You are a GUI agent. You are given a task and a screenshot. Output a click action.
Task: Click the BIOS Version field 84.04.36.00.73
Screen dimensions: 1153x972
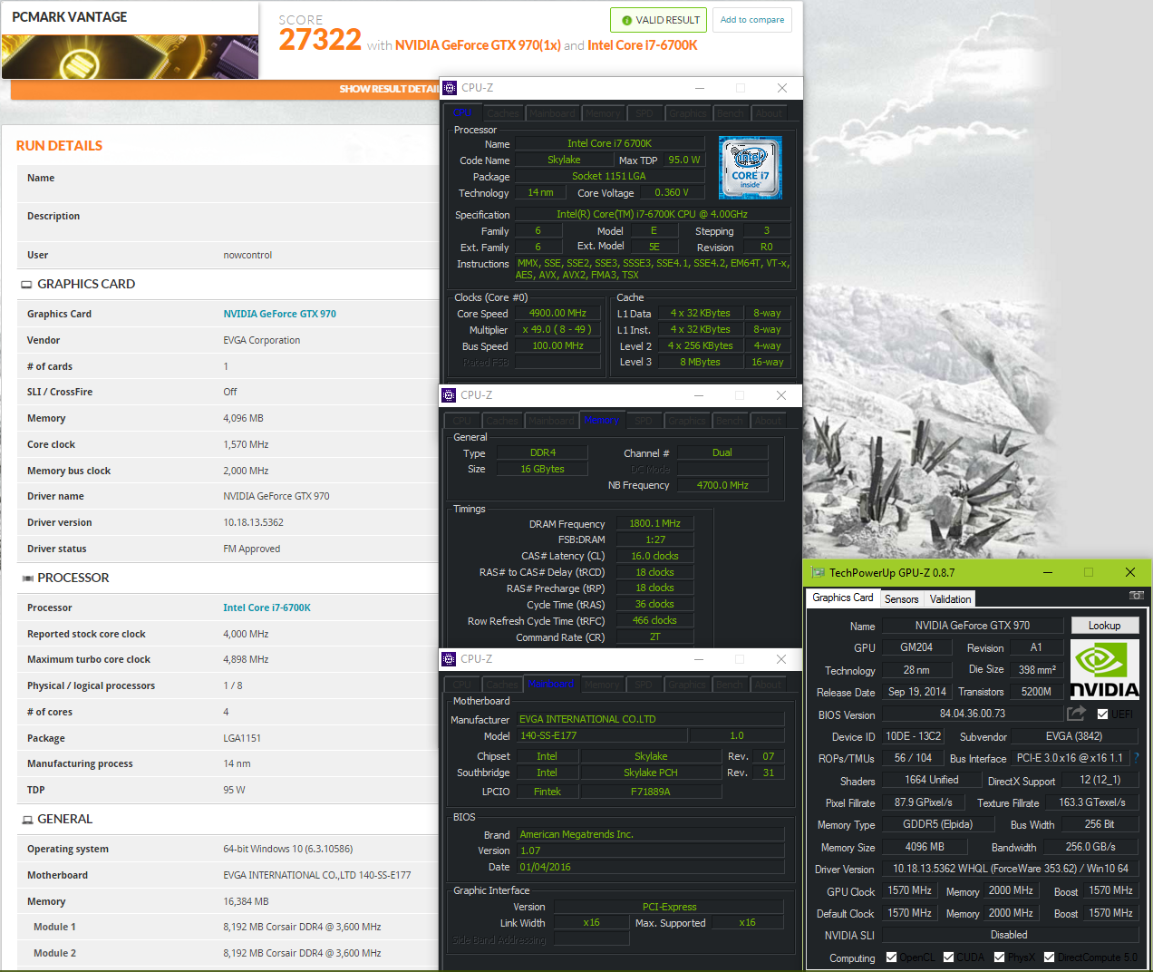click(972, 714)
